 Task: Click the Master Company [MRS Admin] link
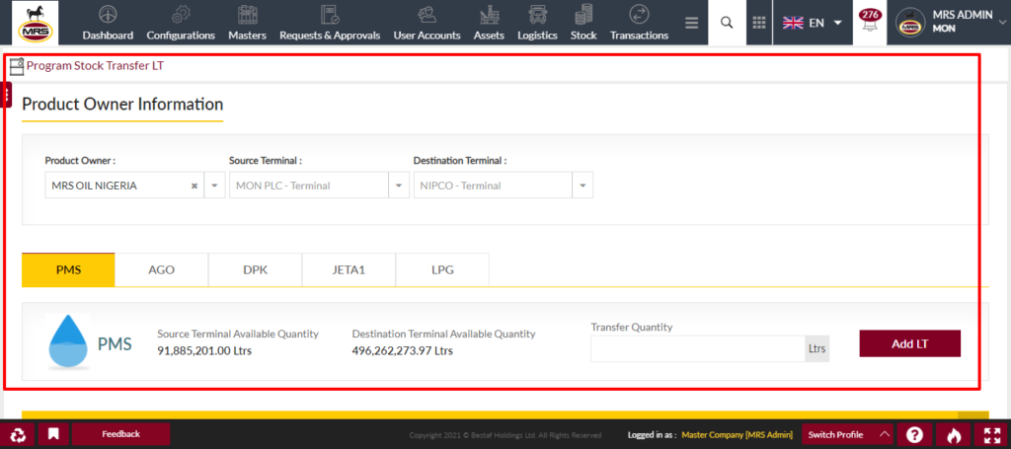click(x=737, y=435)
